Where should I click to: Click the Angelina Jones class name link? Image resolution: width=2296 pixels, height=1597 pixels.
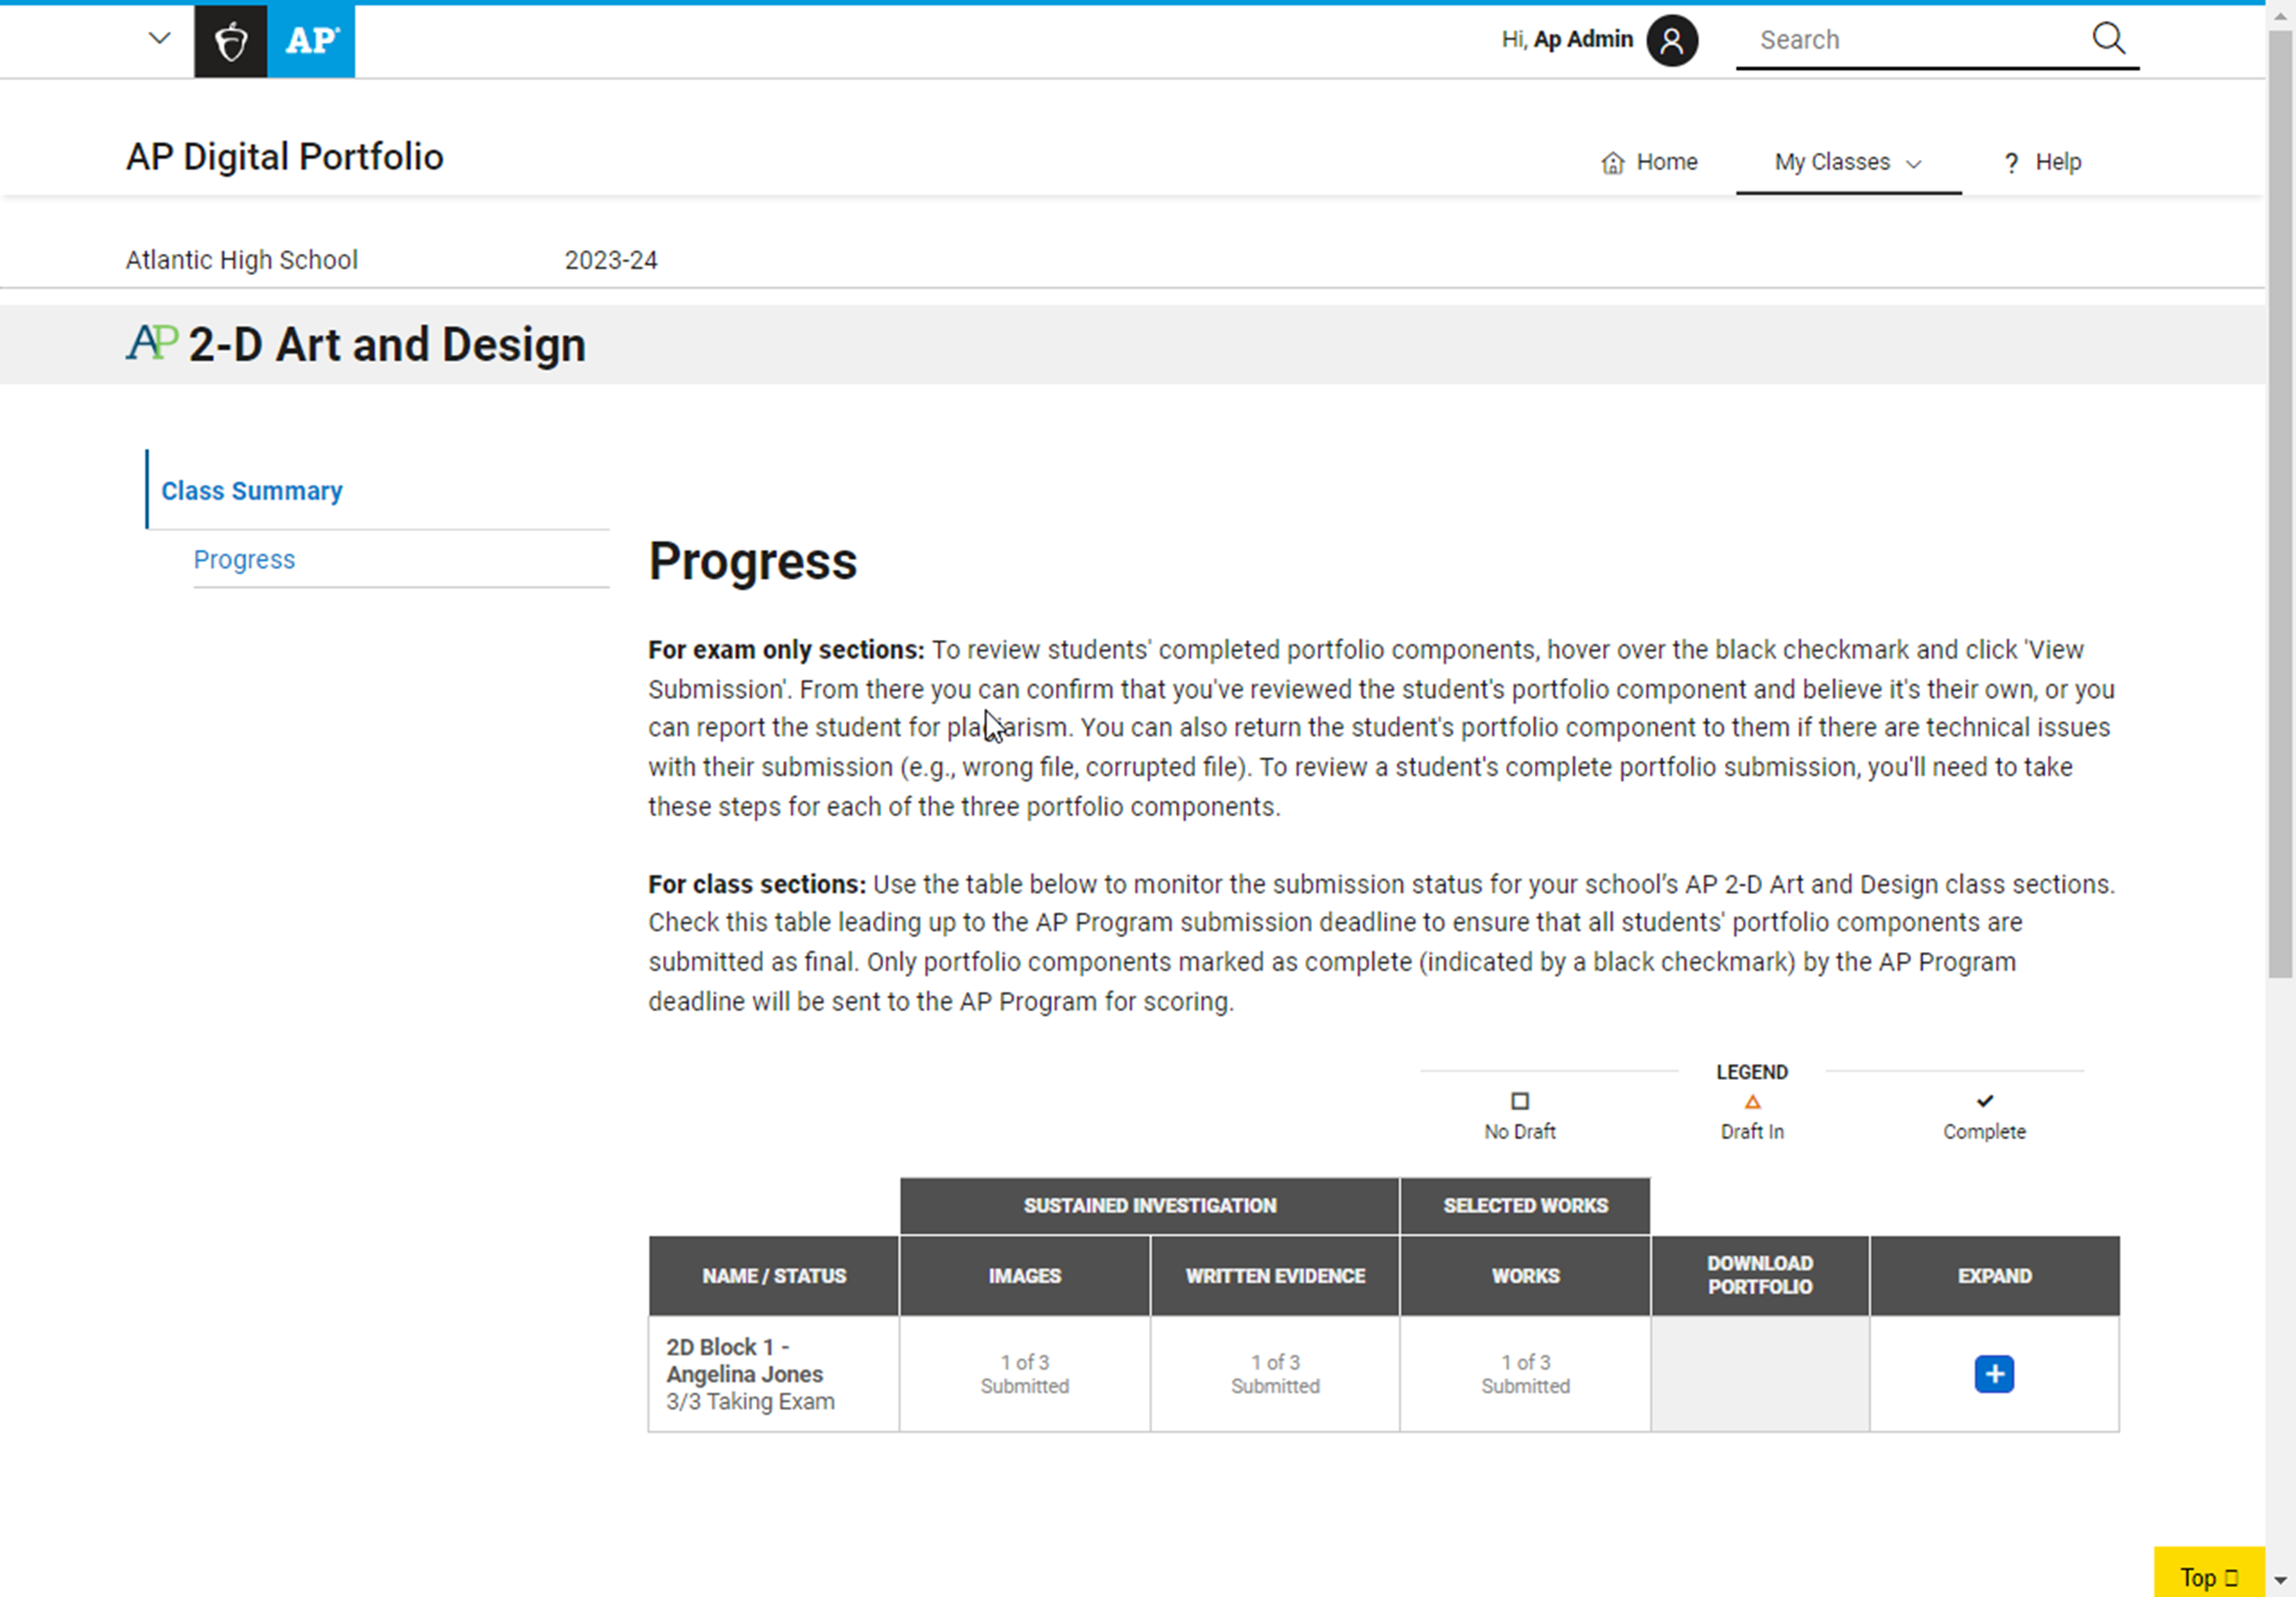pos(744,1373)
